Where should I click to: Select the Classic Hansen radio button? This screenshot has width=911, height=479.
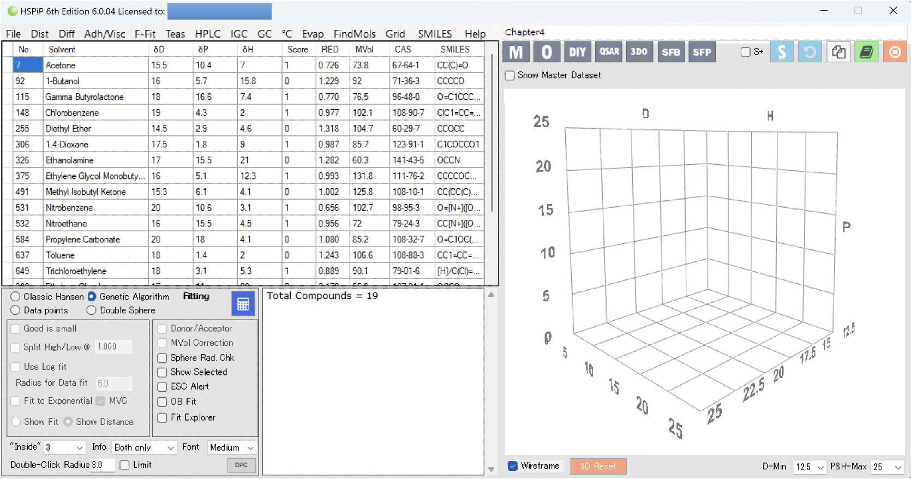(16, 296)
